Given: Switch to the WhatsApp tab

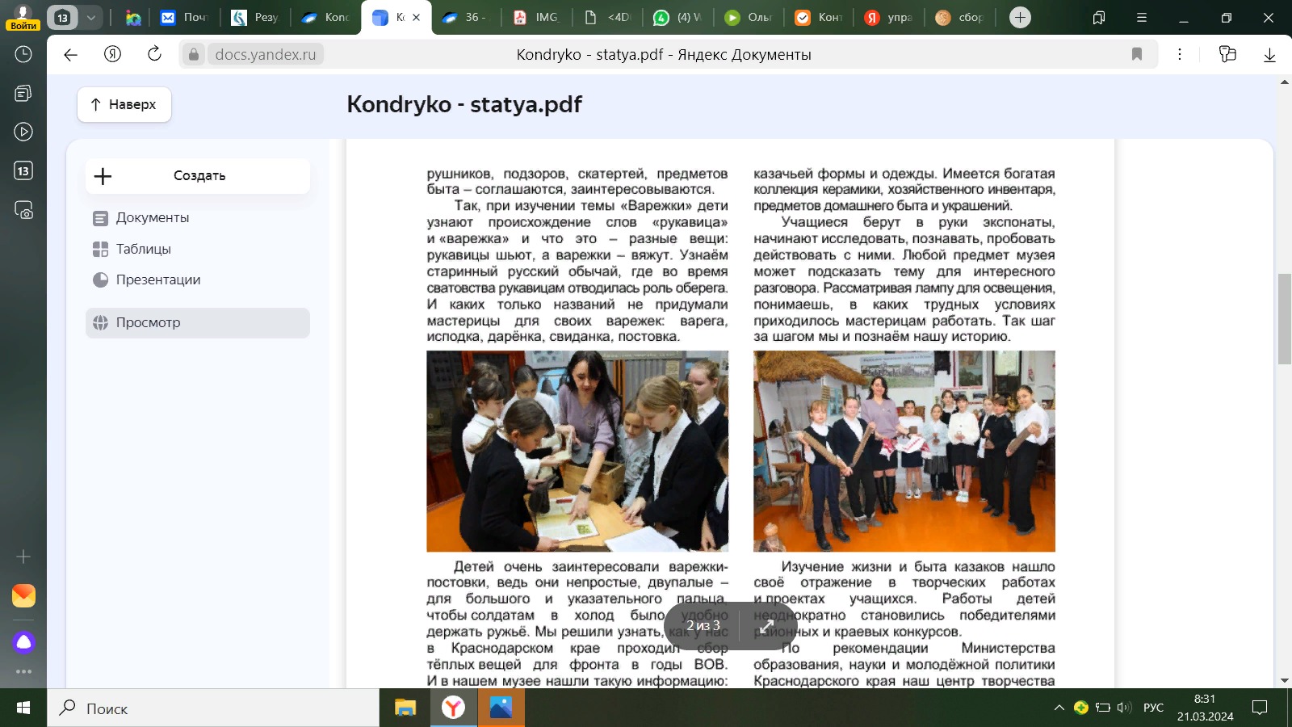Looking at the screenshot, I should [676, 17].
